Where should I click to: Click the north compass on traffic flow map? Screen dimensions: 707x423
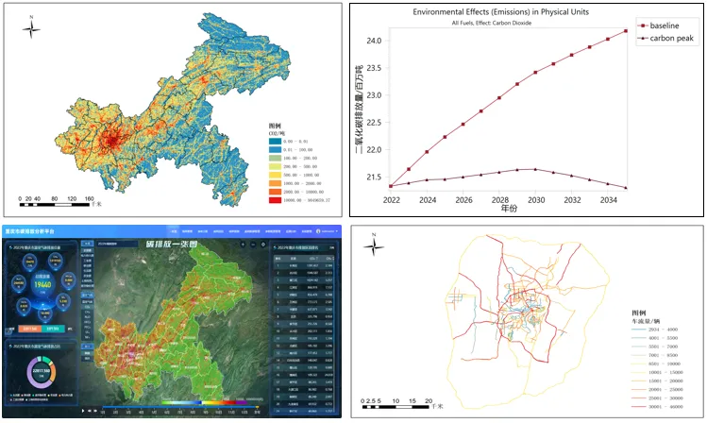(x=375, y=247)
